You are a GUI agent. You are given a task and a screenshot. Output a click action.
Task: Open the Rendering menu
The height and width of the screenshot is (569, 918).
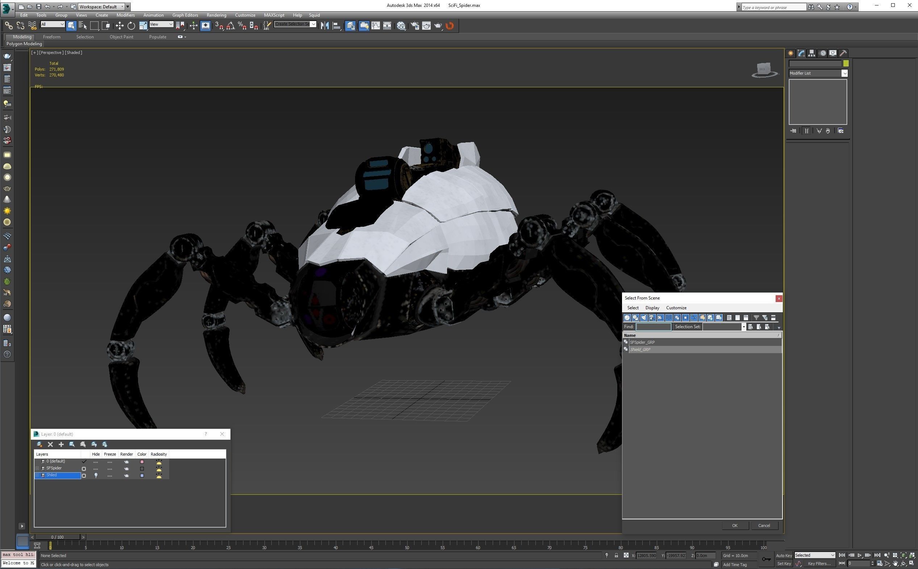click(x=216, y=15)
